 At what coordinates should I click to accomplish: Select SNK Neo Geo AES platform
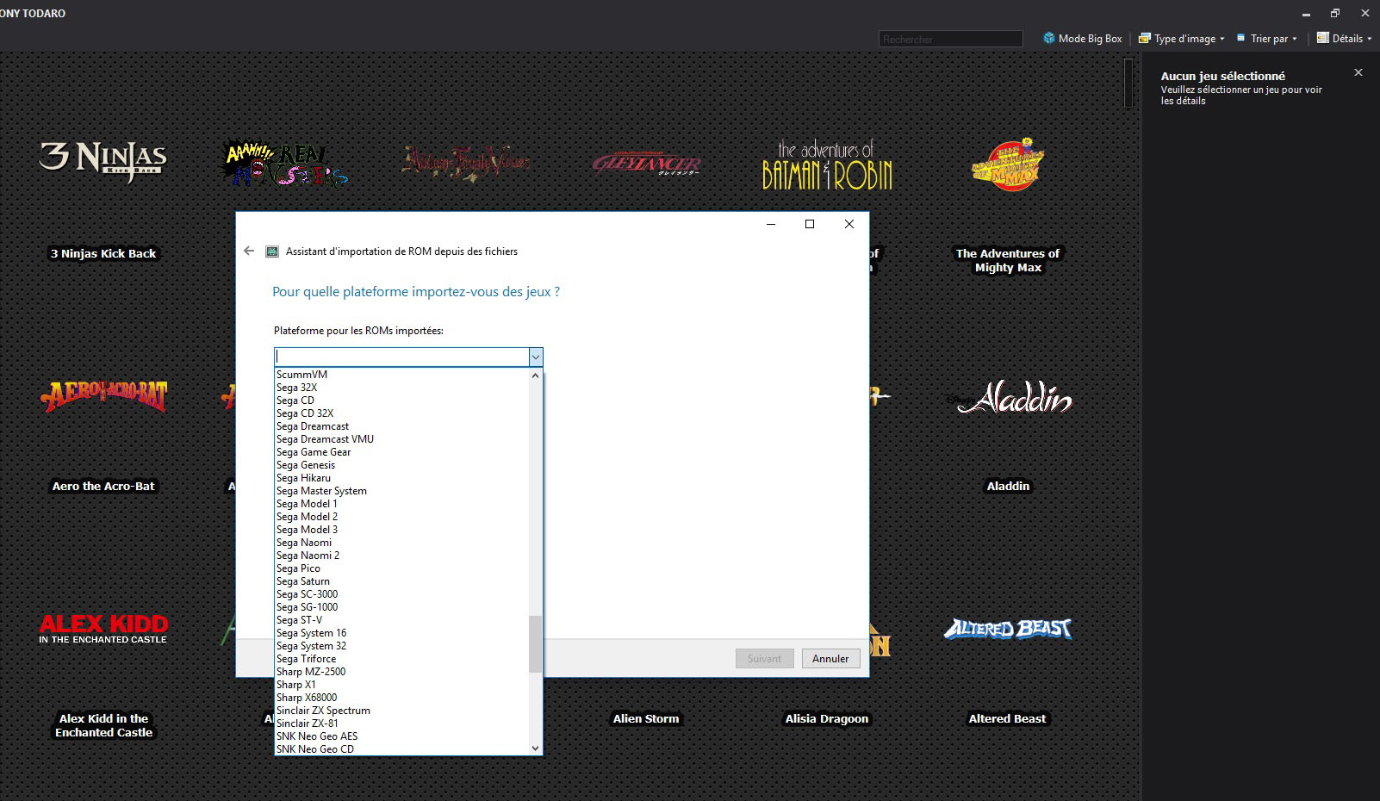click(x=401, y=736)
